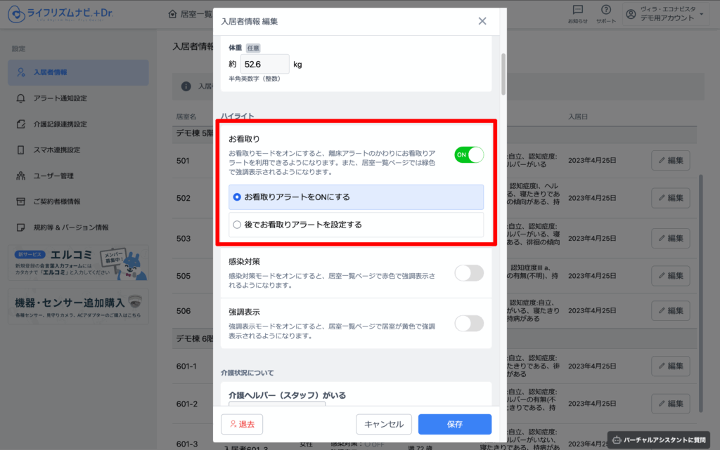Open 介護記録連携設定 in sidebar
Image resolution: width=720 pixels, height=450 pixels.
coord(60,124)
